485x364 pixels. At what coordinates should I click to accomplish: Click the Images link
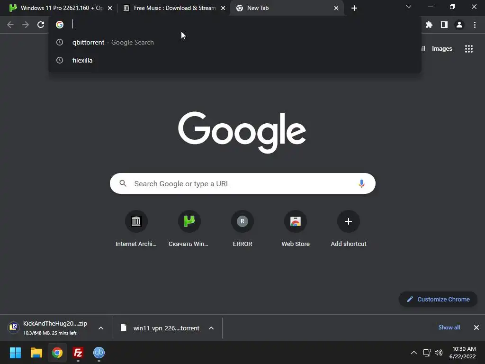pos(442,49)
